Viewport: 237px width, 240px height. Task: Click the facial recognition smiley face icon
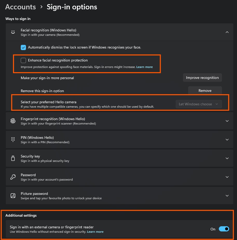coord(13,32)
